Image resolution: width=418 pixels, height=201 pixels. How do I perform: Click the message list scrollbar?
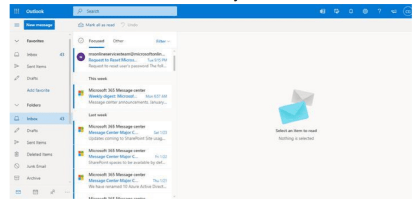point(174,61)
